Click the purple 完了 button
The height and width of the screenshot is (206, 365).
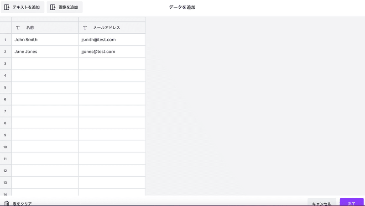tap(351, 202)
